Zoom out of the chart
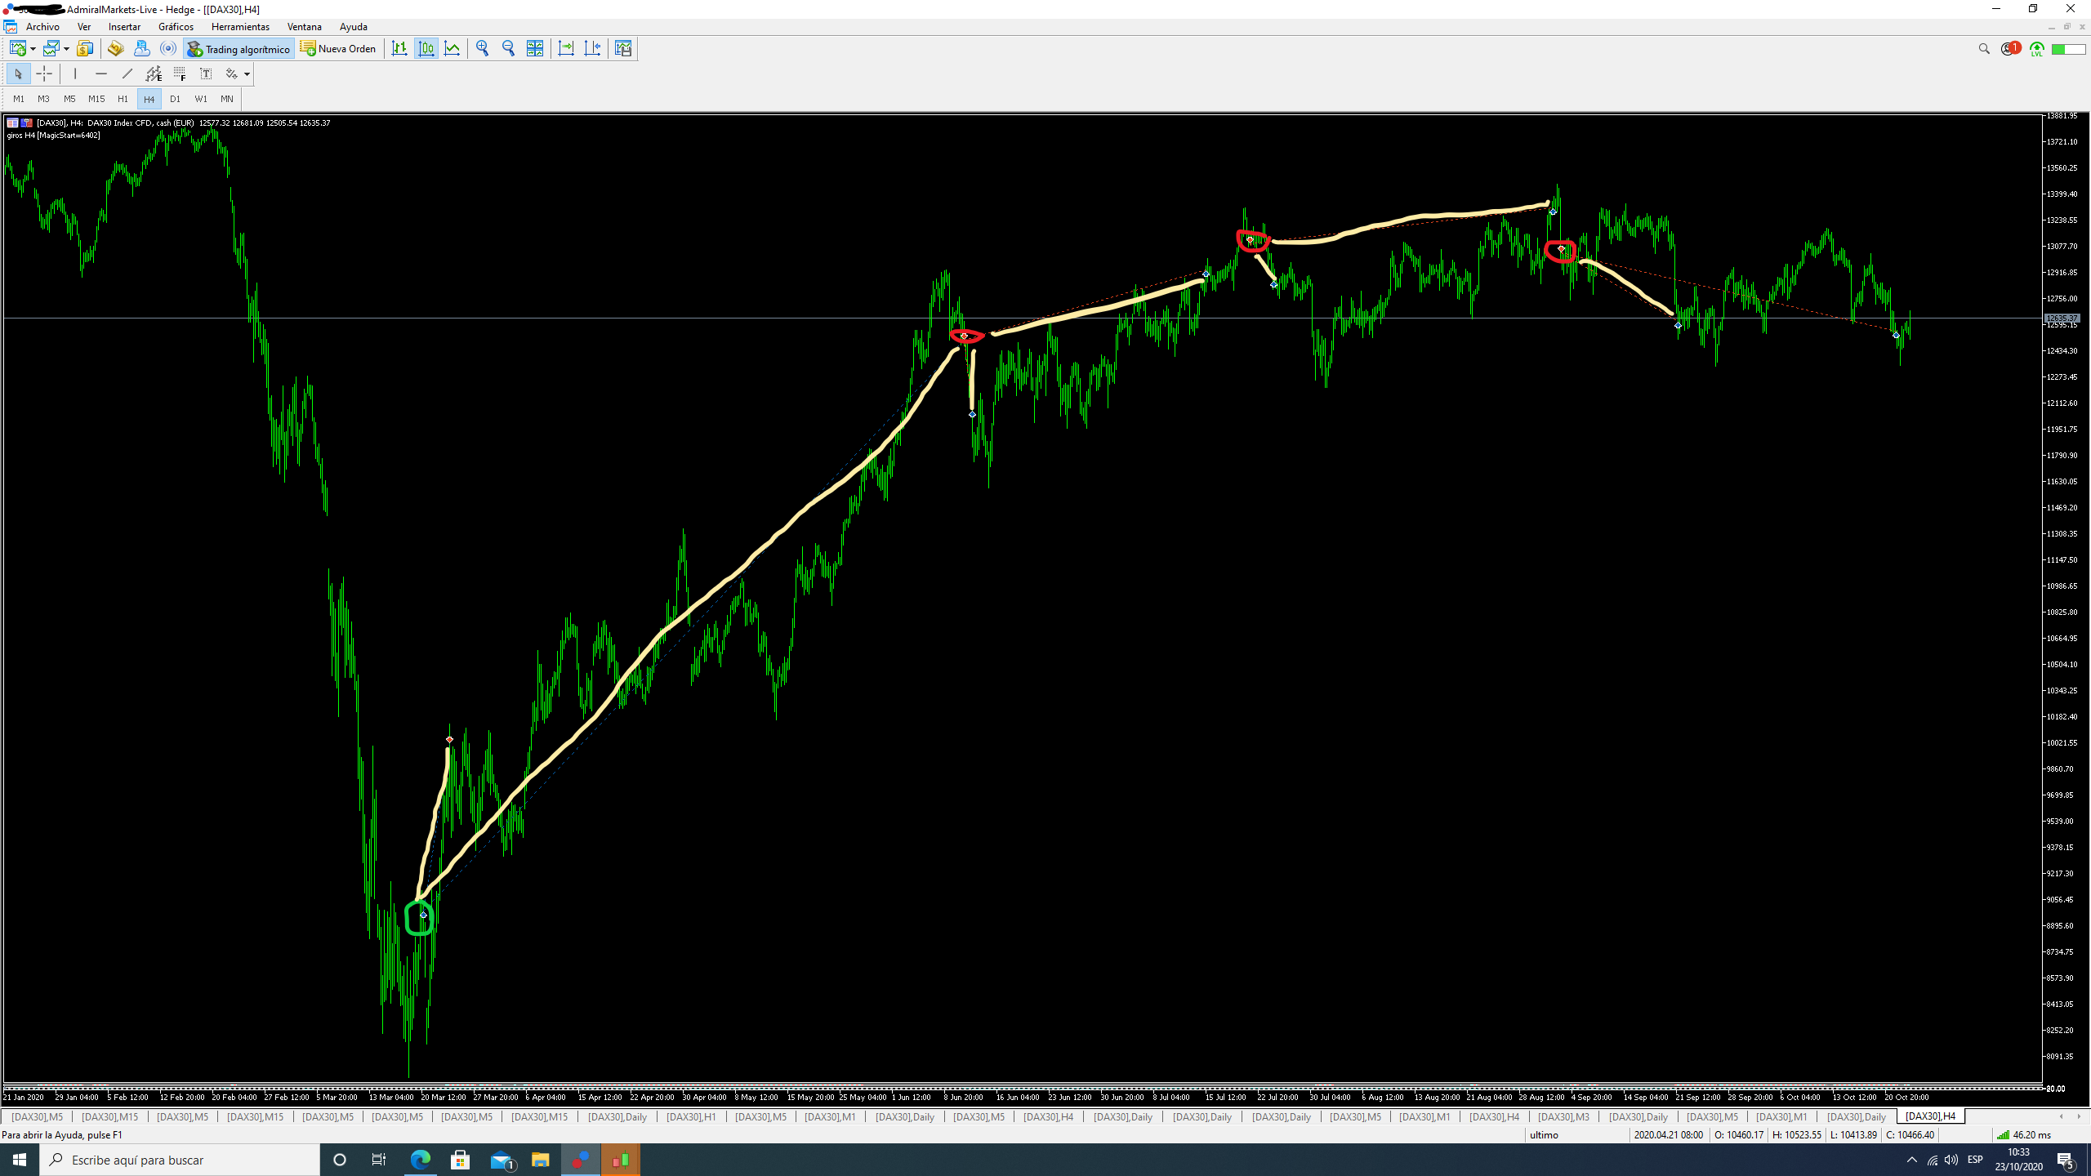The width and height of the screenshot is (2091, 1176). pos(508,49)
